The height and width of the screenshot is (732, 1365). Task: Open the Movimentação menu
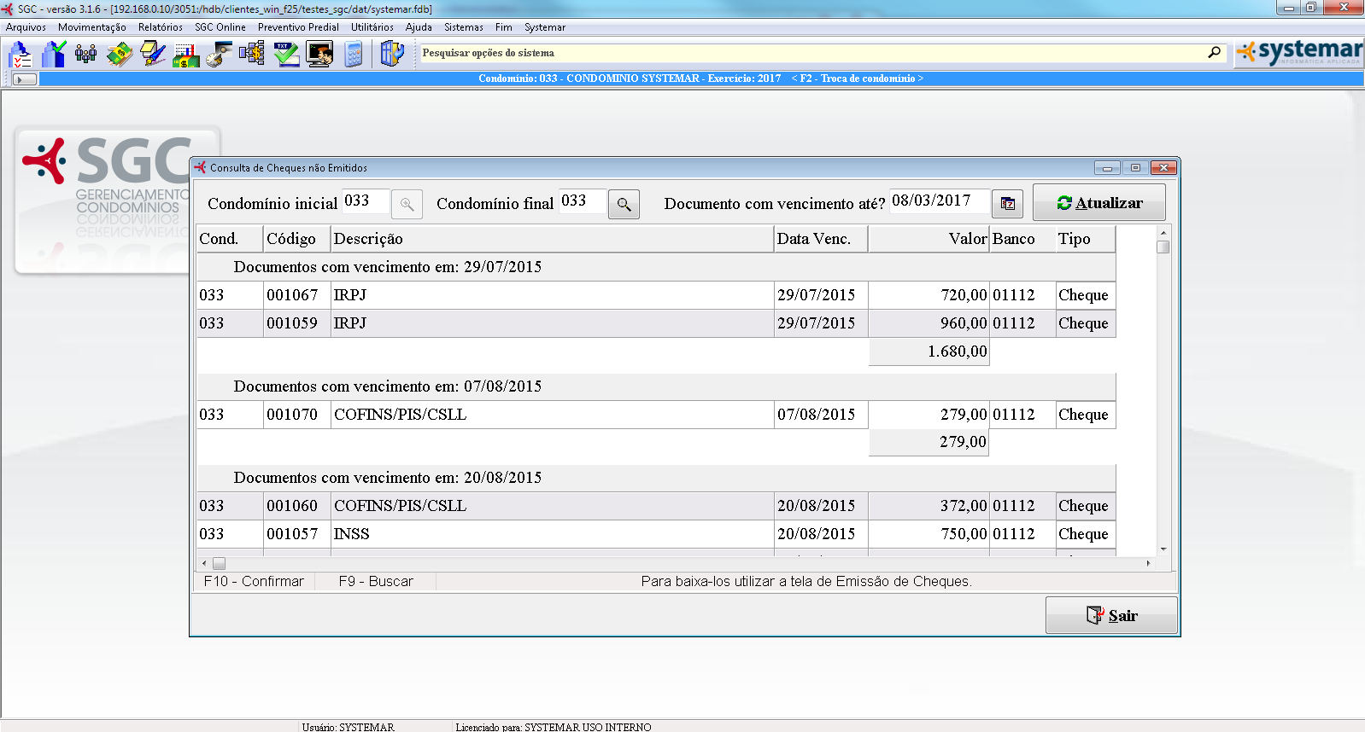91,27
